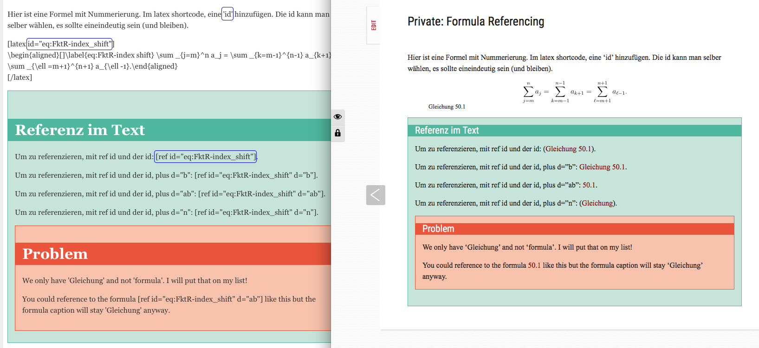Click the red 'Problem' heading in editor
The height and width of the screenshot is (348, 759).
pyautogui.click(x=55, y=254)
